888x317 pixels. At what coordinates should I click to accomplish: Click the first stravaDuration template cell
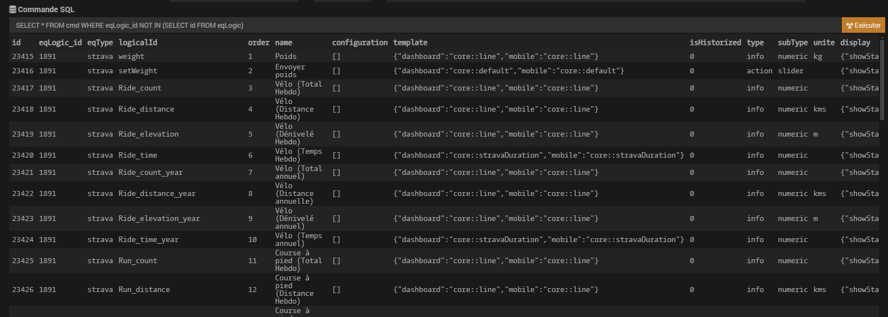tap(538, 155)
